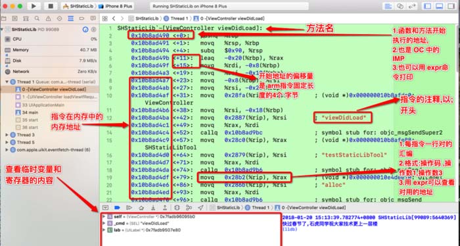This screenshot has width=460, height=246.
Task: Expand Thread 5
Action: [7, 142]
